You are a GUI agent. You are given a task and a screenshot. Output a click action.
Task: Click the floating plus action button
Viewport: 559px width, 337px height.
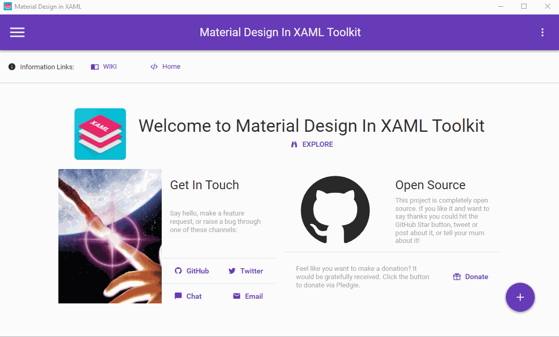[520, 297]
